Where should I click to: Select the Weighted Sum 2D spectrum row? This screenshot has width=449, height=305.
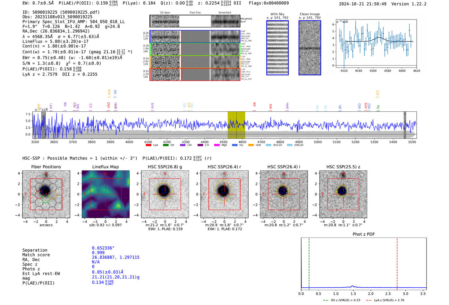(195, 21)
